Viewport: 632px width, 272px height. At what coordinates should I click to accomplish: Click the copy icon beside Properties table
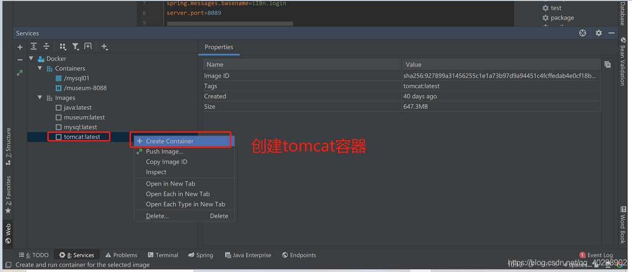tap(608, 64)
